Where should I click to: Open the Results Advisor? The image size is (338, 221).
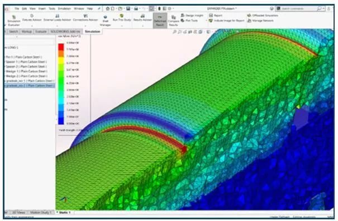[142, 18]
